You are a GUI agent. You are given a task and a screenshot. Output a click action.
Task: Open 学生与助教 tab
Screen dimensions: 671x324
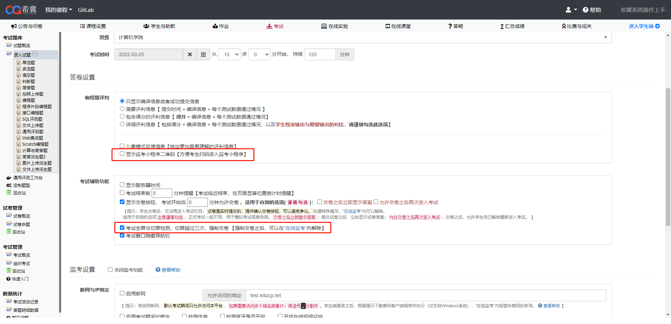point(159,26)
